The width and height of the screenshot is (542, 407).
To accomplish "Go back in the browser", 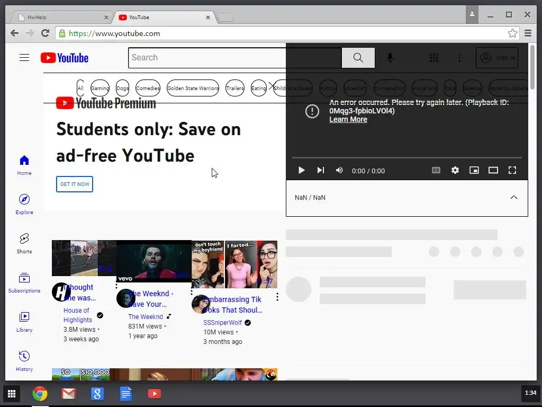I will click(x=14, y=33).
